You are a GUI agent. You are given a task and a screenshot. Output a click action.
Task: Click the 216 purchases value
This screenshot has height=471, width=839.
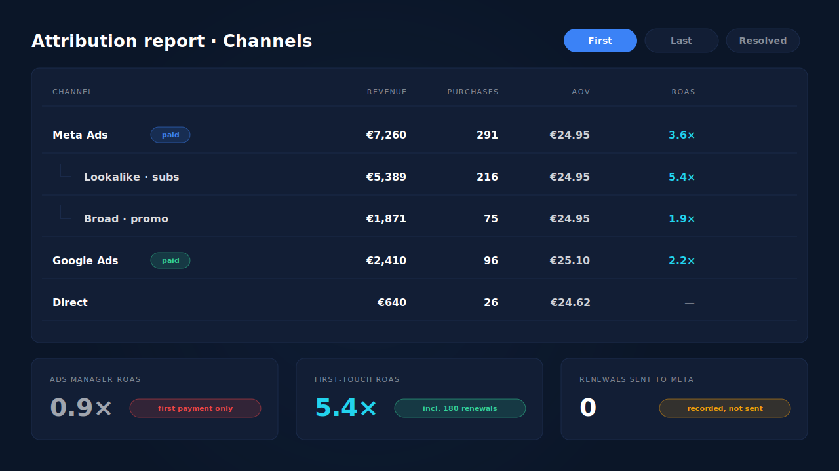click(x=487, y=177)
